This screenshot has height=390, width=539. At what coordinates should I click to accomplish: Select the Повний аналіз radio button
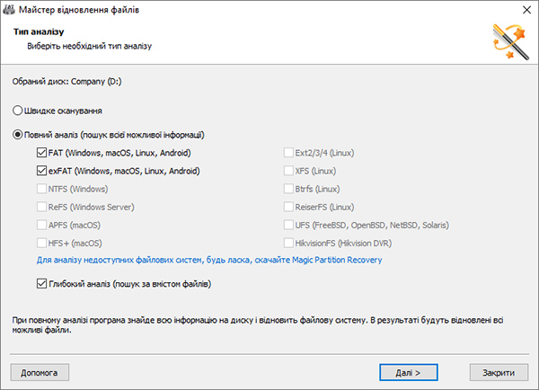coord(18,135)
